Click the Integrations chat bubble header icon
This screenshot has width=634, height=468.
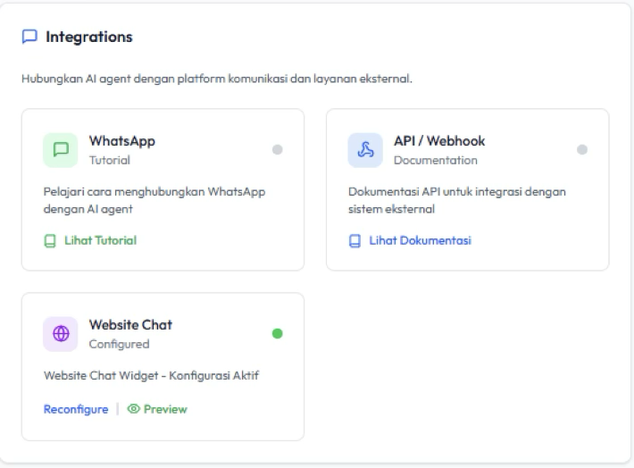29,37
